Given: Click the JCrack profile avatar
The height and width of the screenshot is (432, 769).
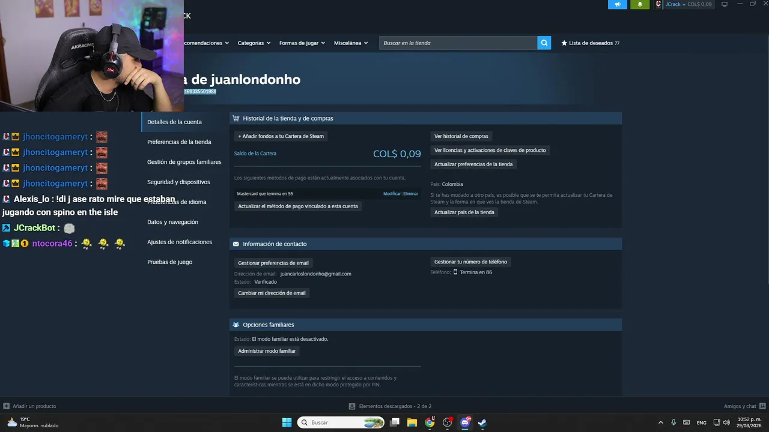Looking at the screenshot, I should [659, 4].
